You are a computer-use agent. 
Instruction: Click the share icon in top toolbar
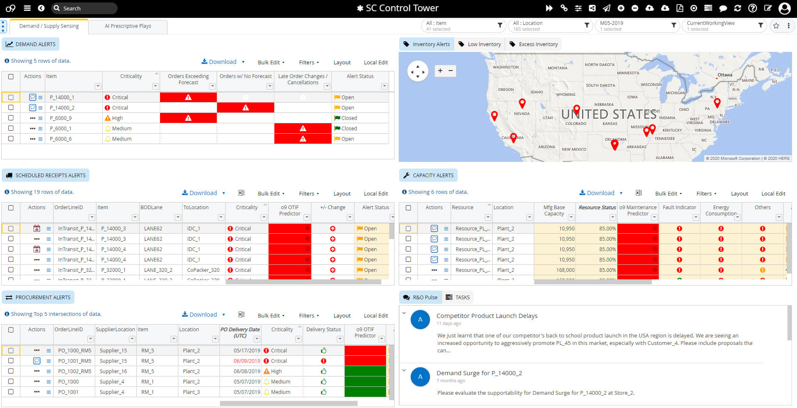coord(592,8)
